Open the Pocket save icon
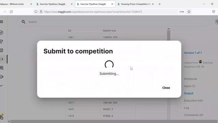 (214, 12)
